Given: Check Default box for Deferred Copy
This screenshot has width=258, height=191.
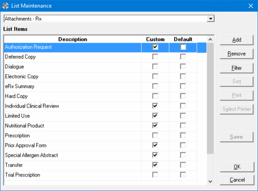Looking at the screenshot, I should pyautogui.click(x=183, y=57).
